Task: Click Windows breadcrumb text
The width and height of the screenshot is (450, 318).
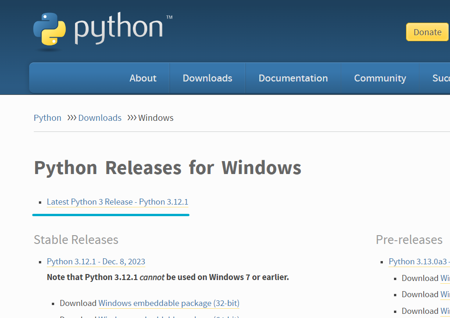Action: pyautogui.click(x=156, y=118)
